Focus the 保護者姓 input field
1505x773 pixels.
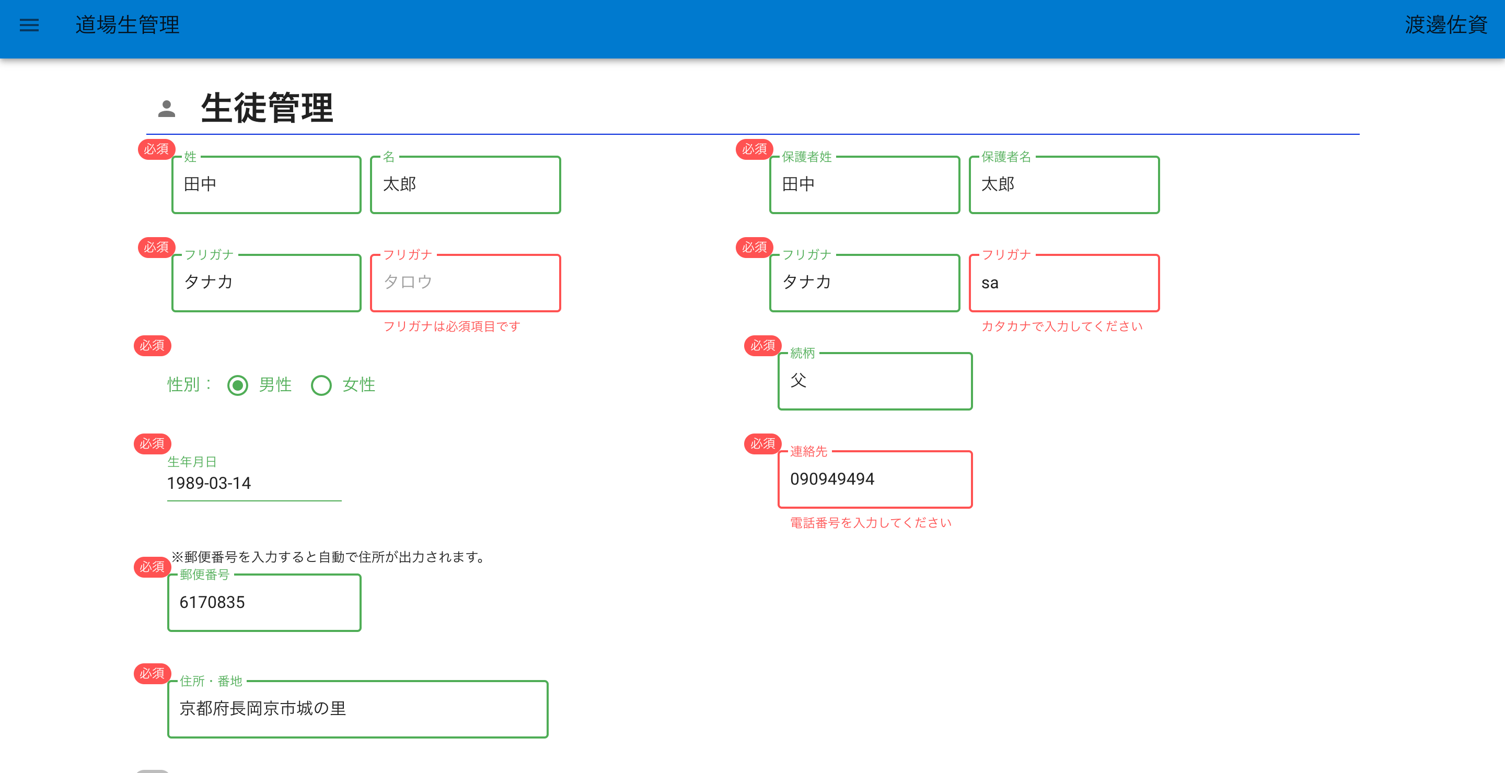864,185
